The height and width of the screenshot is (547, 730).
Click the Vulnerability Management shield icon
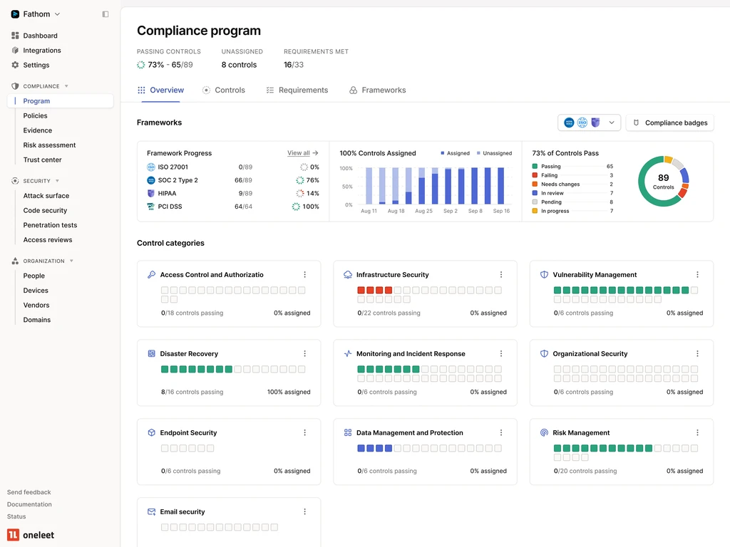[x=544, y=275]
